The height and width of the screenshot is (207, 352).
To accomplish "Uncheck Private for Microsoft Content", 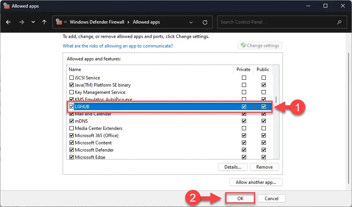I will (x=244, y=142).
